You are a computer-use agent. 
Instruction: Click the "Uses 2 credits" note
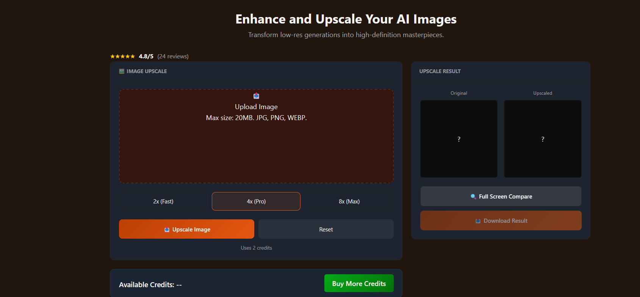(256, 248)
